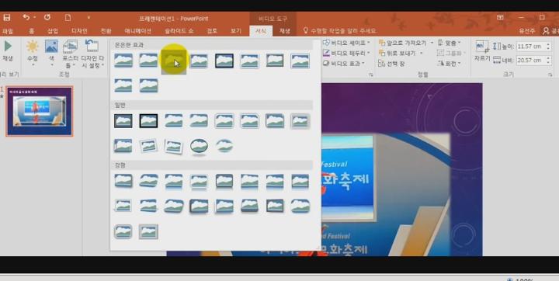The image size is (559, 281).
Task: Click the blank page icon in quick access toolbar
Action: (68, 17)
